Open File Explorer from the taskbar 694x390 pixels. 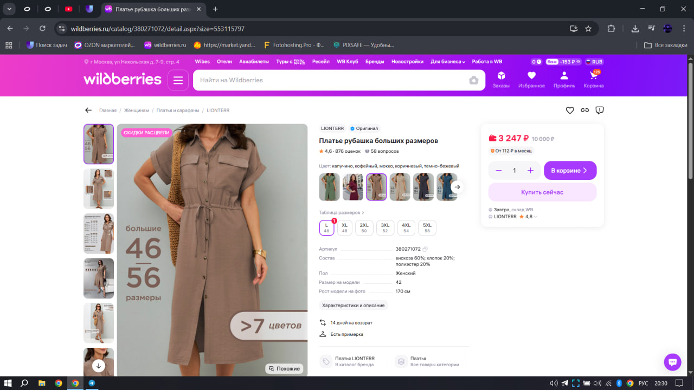pyautogui.click(x=42, y=383)
